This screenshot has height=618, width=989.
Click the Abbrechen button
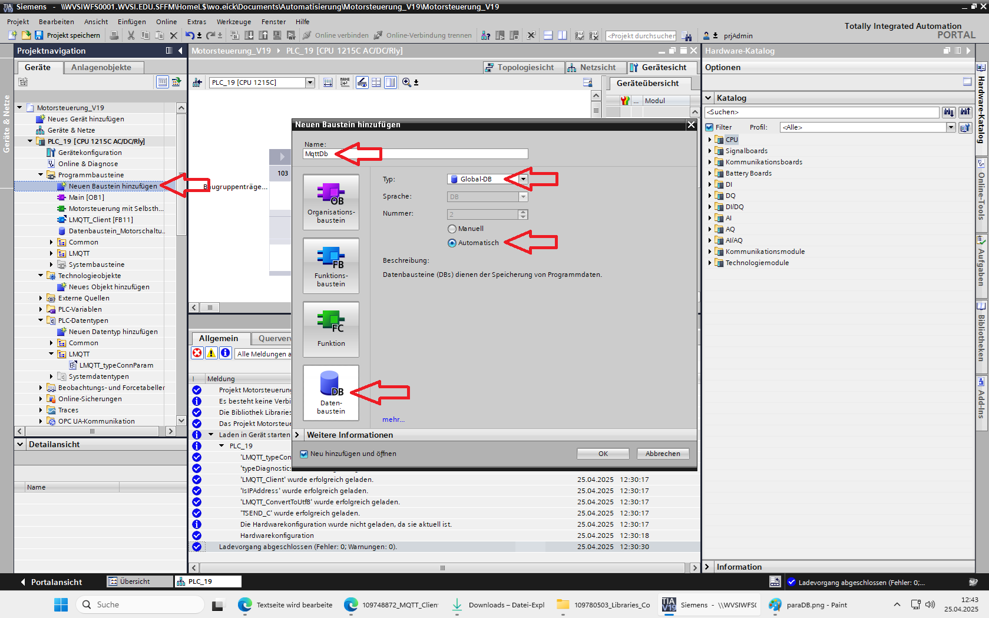663,454
